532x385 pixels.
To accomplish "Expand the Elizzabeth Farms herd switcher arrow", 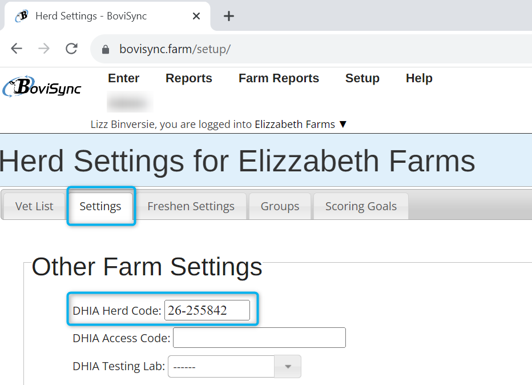I will pyautogui.click(x=343, y=125).
